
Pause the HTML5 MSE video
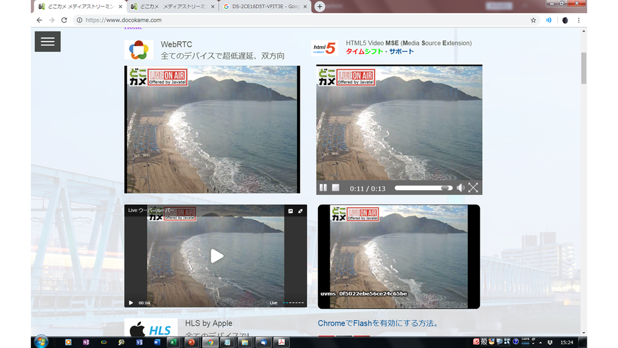(x=323, y=188)
